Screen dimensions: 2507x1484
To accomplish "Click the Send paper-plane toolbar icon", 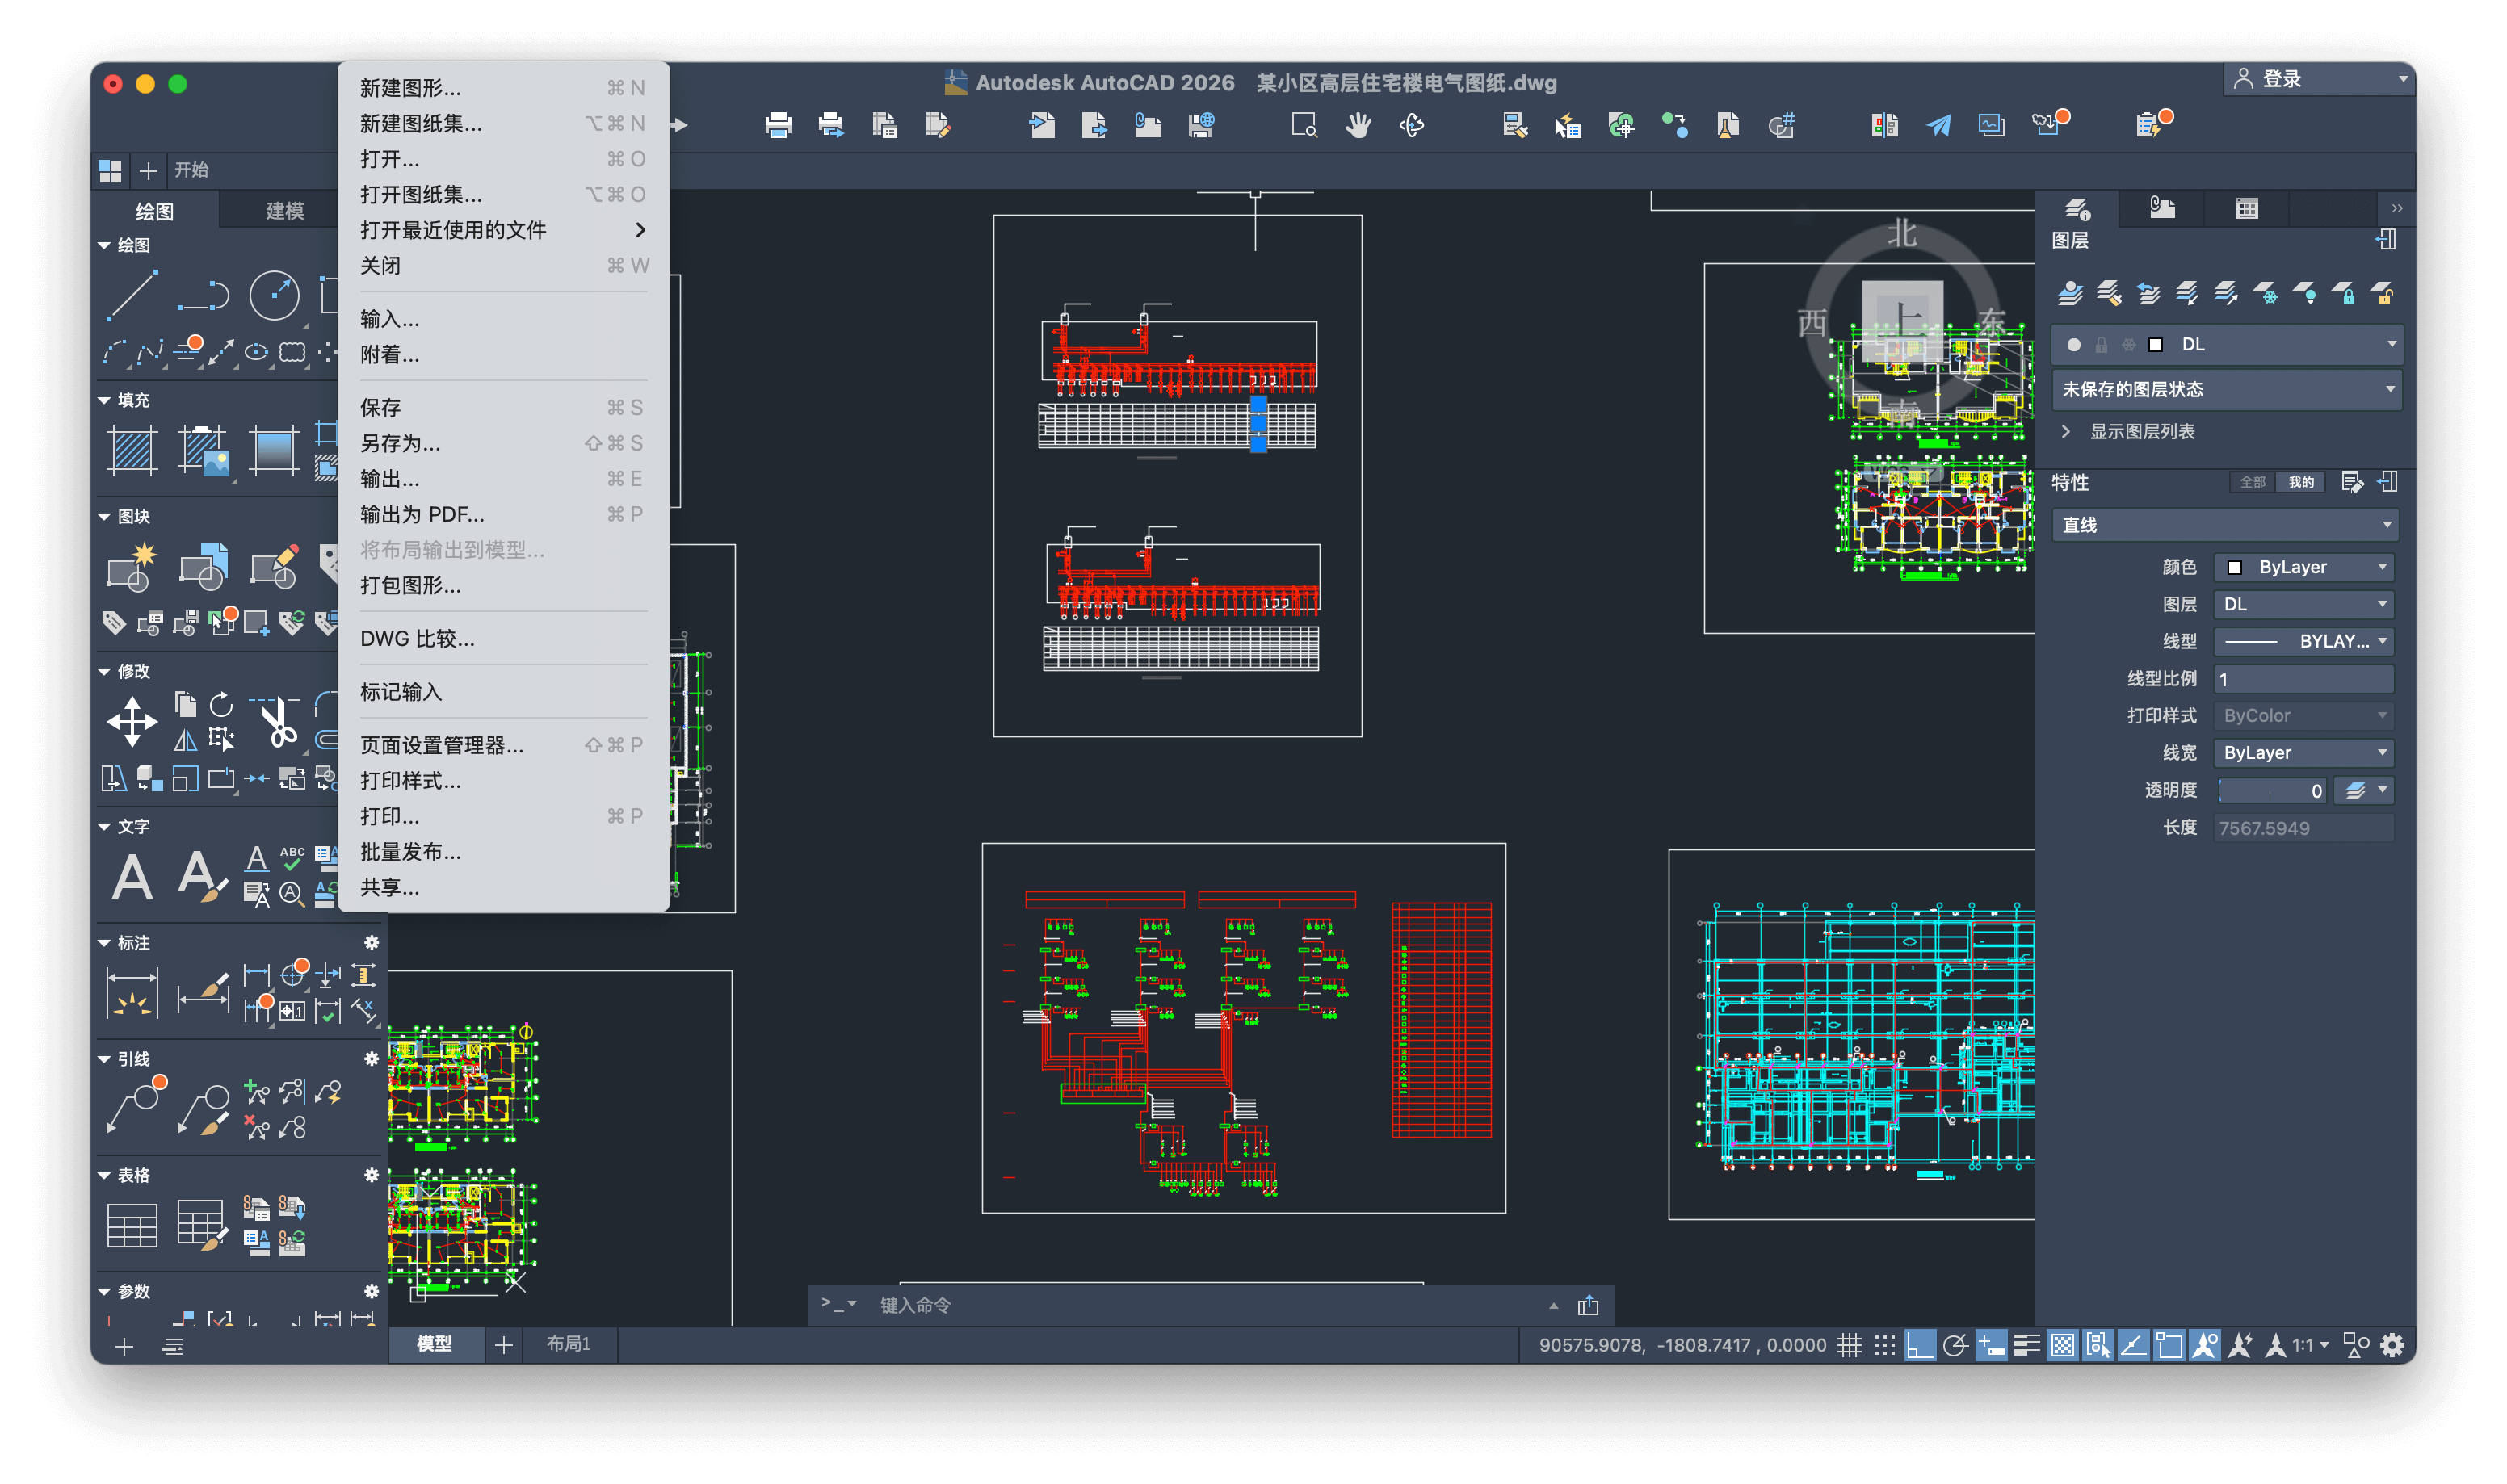I will (1938, 125).
